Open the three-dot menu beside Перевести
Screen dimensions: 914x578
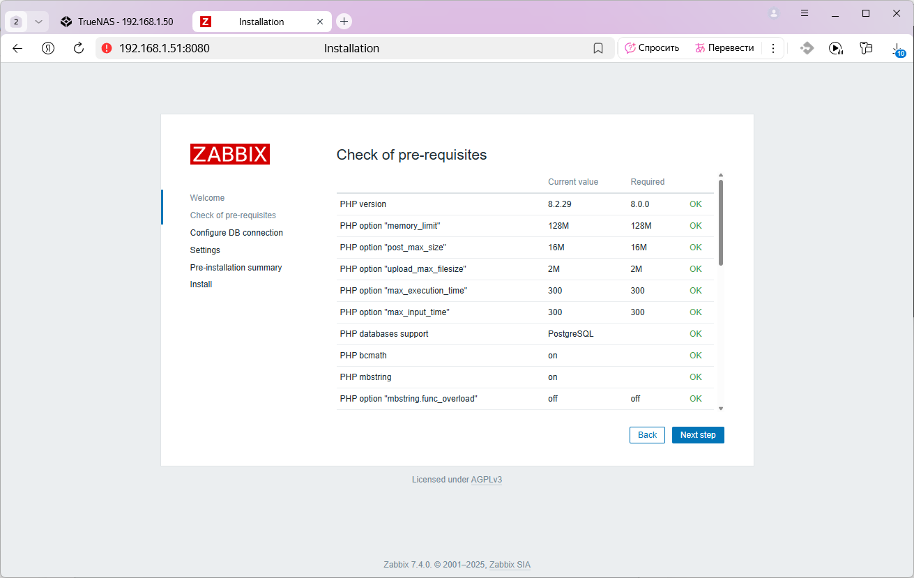click(x=772, y=48)
